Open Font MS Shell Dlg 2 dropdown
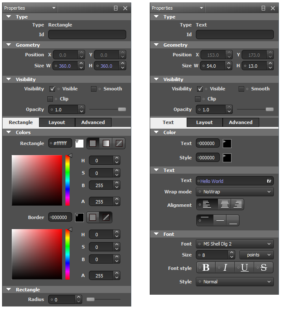This screenshot has height=309, width=281. coord(235,244)
